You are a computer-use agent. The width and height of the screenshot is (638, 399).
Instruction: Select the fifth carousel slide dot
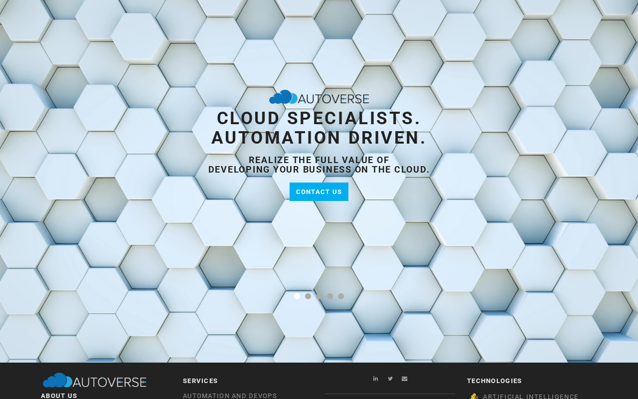tap(341, 296)
